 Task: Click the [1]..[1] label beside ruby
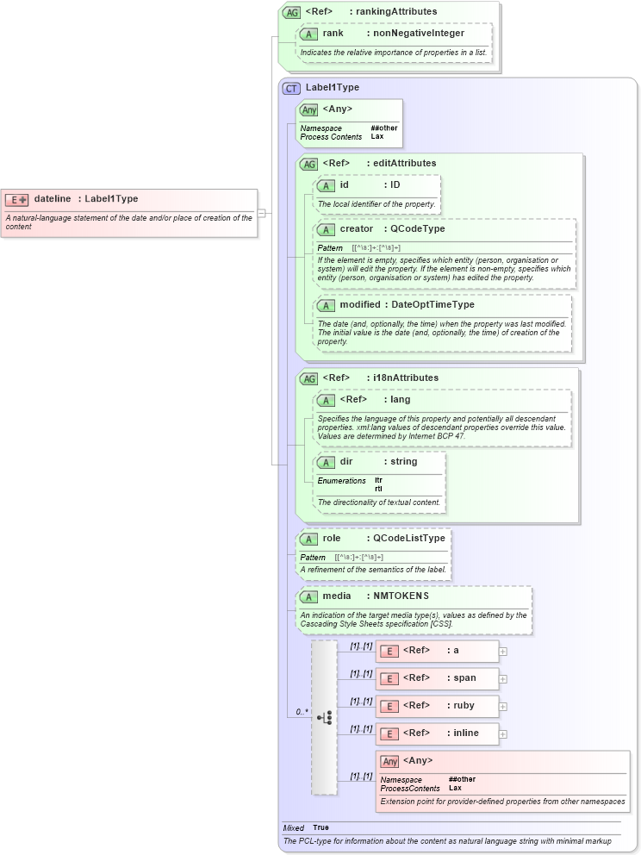[x=361, y=702]
